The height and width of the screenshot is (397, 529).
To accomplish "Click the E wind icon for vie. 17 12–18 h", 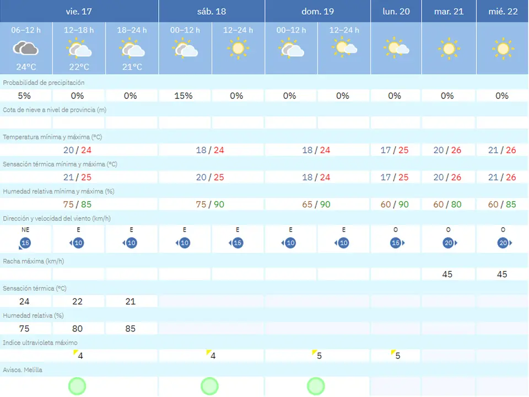I will click(x=77, y=243).
